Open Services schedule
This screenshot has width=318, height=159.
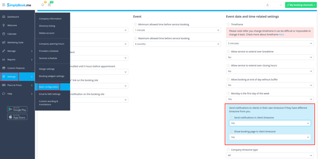click(48, 58)
